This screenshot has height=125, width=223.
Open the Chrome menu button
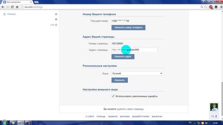pyautogui.click(x=221, y=7)
